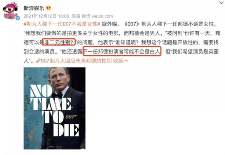The width and height of the screenshot is (225, 155).
Task: Click the chain link icon before 007制片人回应
Action: 38,61
